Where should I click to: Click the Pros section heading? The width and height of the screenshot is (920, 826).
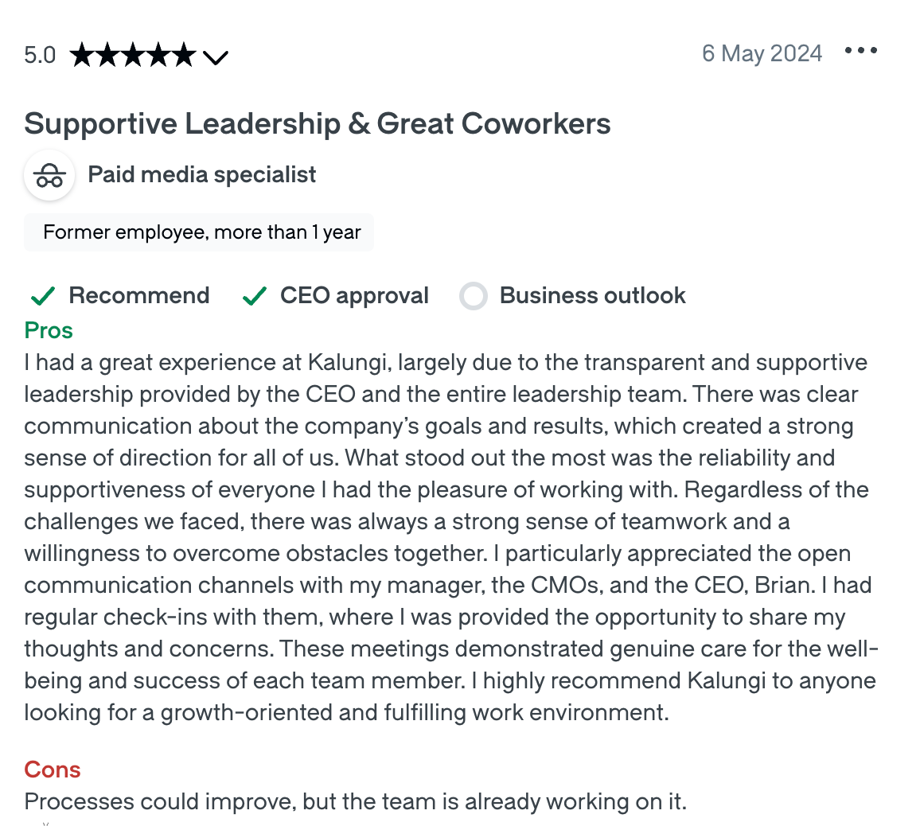(x=49, y=330)
